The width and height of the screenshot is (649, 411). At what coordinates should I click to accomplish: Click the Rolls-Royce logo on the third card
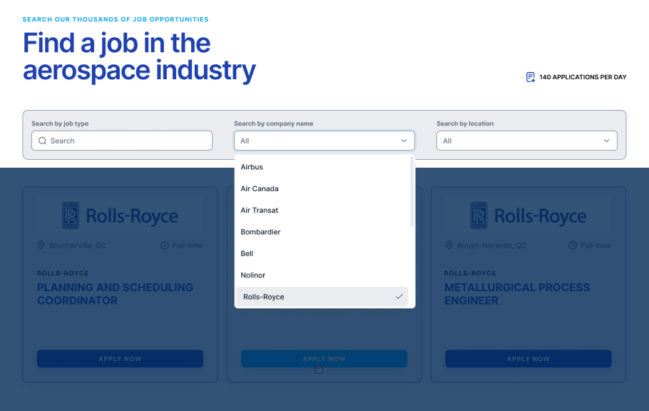click(x=528, y=215)
